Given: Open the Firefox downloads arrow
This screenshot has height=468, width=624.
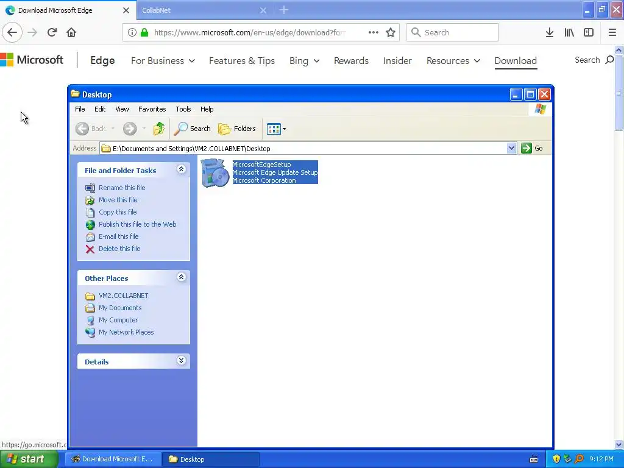Looking at the screenshot, I should click(x=550, y=32).
